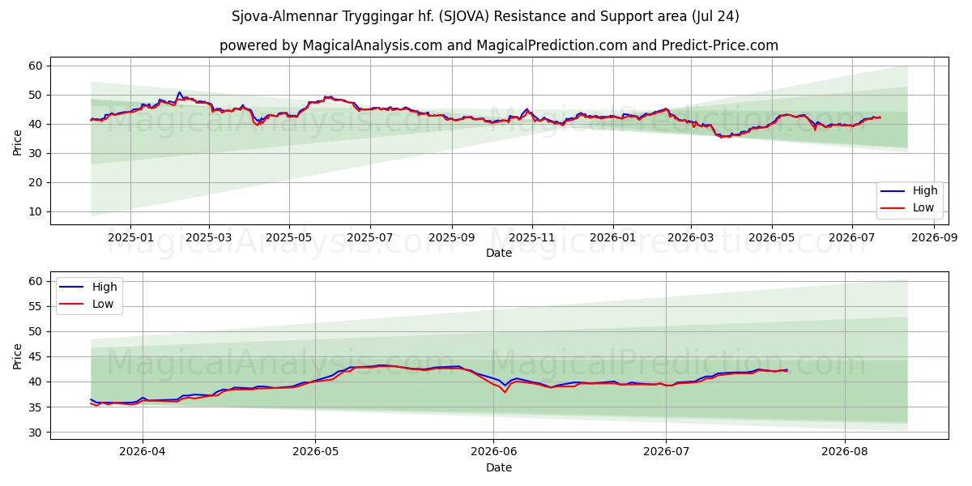This screenshot has width=972, height=486.
Task: Click the '2026-01' date tick label
Action: [x=613, y=238]
